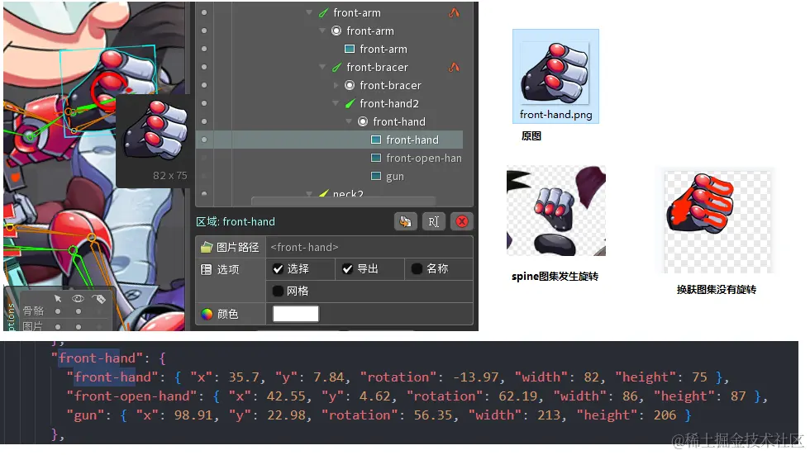Click the front-hand2 bone icon
Viewport: 810px width, 455px height.
[x=350, y=103]
